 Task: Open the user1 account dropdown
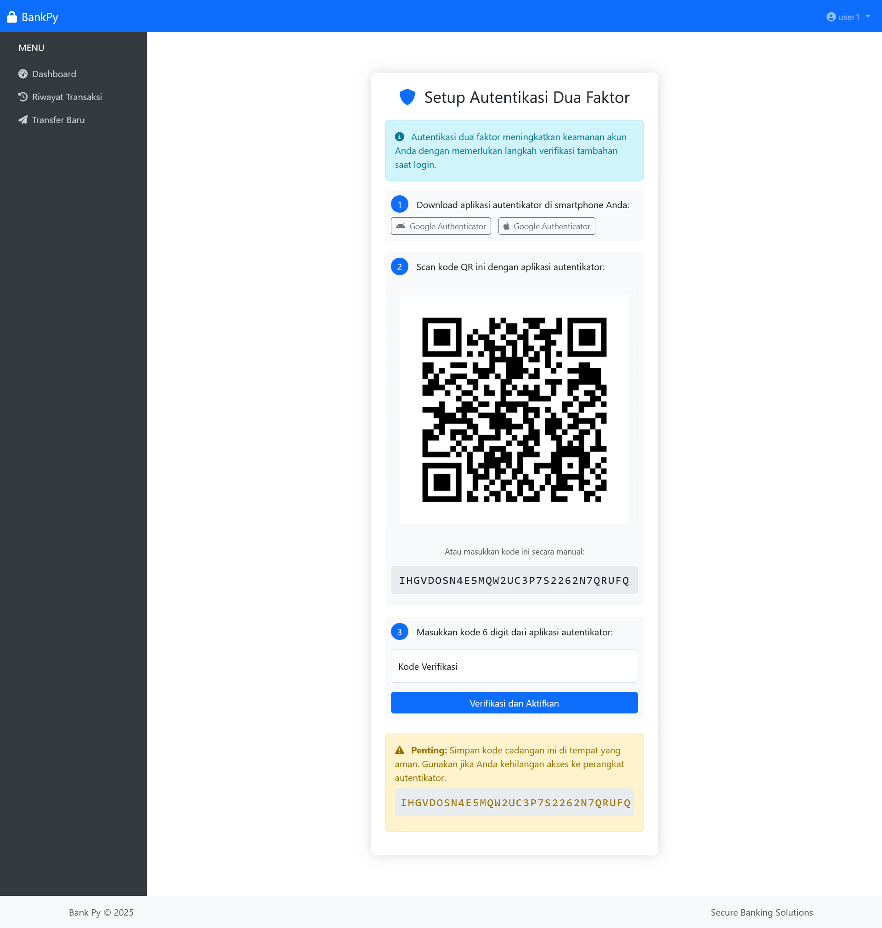click(x=848, y=17)
